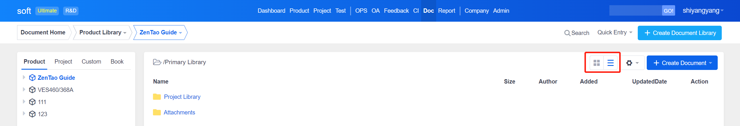Click the ZenTao Guide cube icon
740x126 pixels.
(32, 78)
